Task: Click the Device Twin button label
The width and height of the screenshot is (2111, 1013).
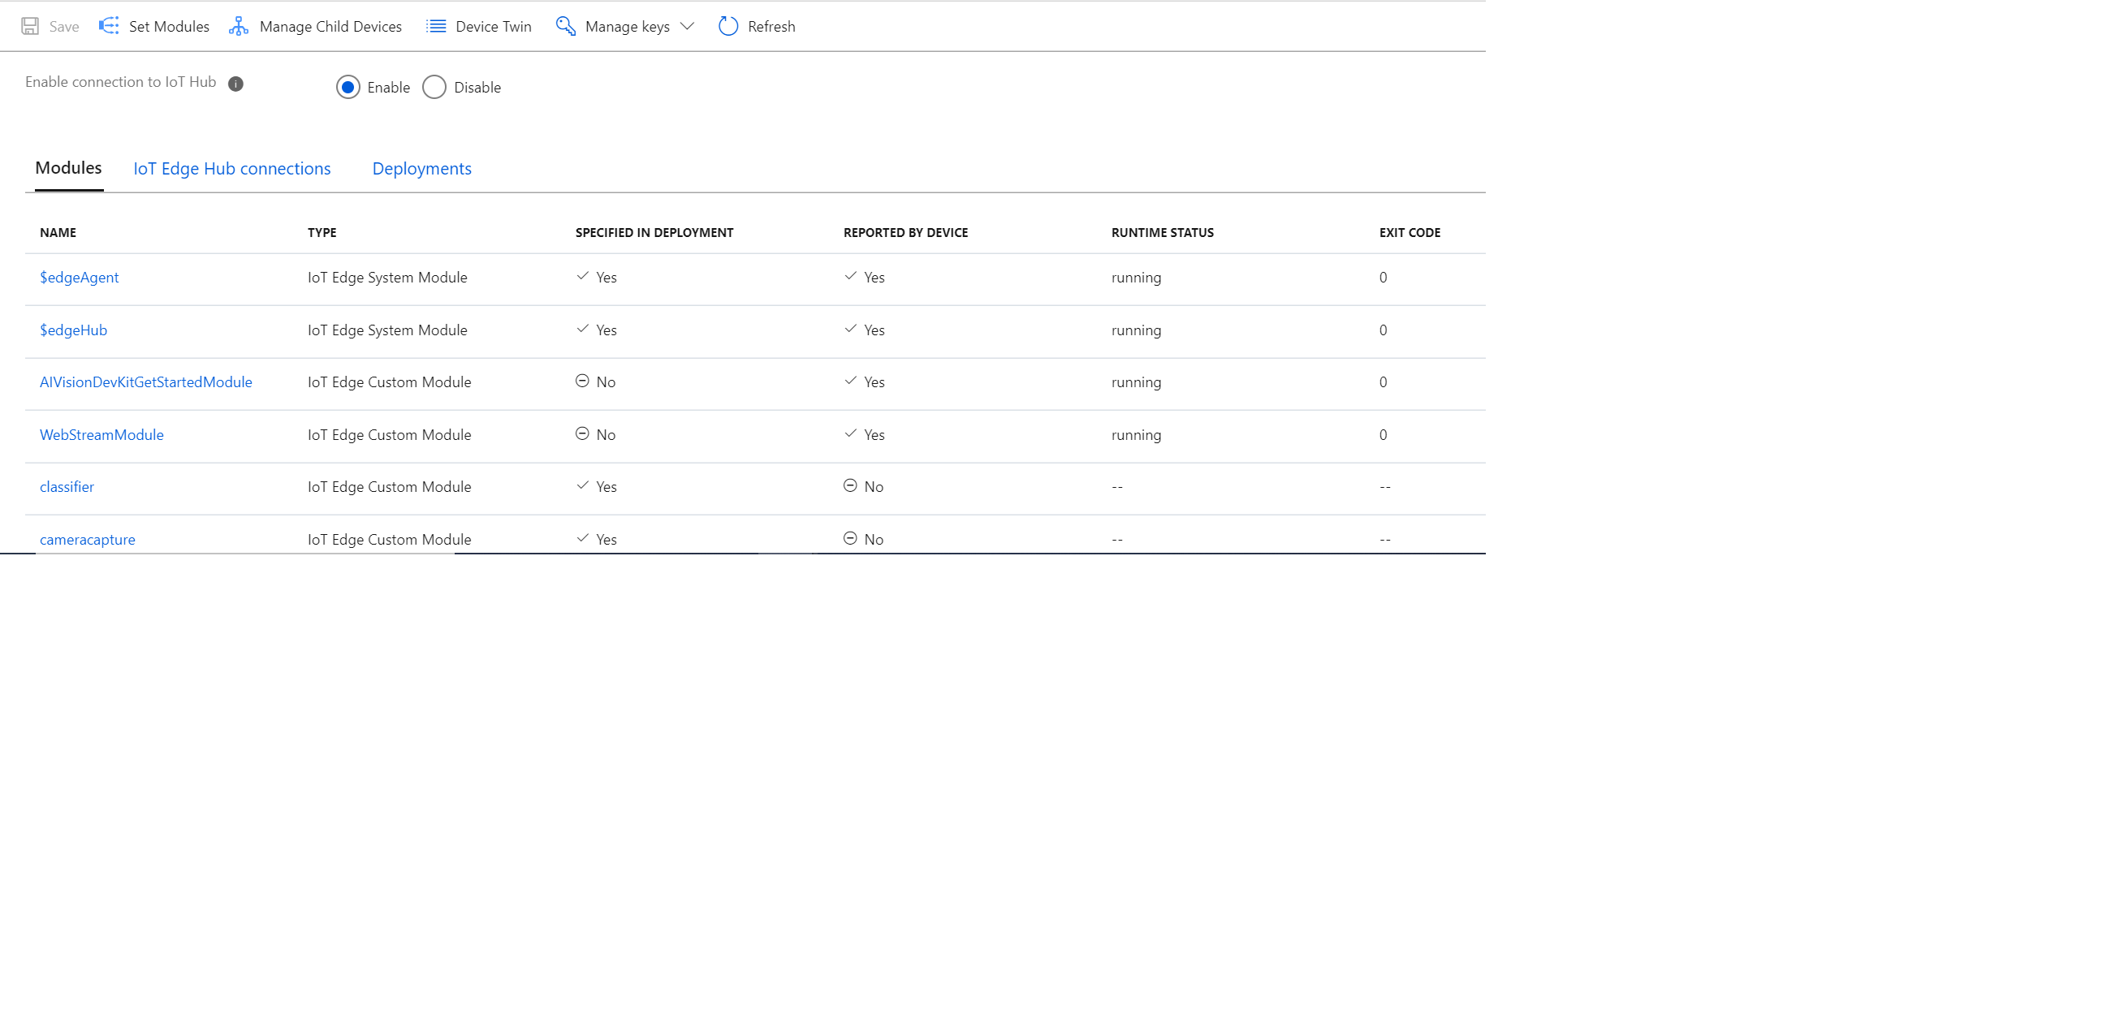Action: point(494,26)
